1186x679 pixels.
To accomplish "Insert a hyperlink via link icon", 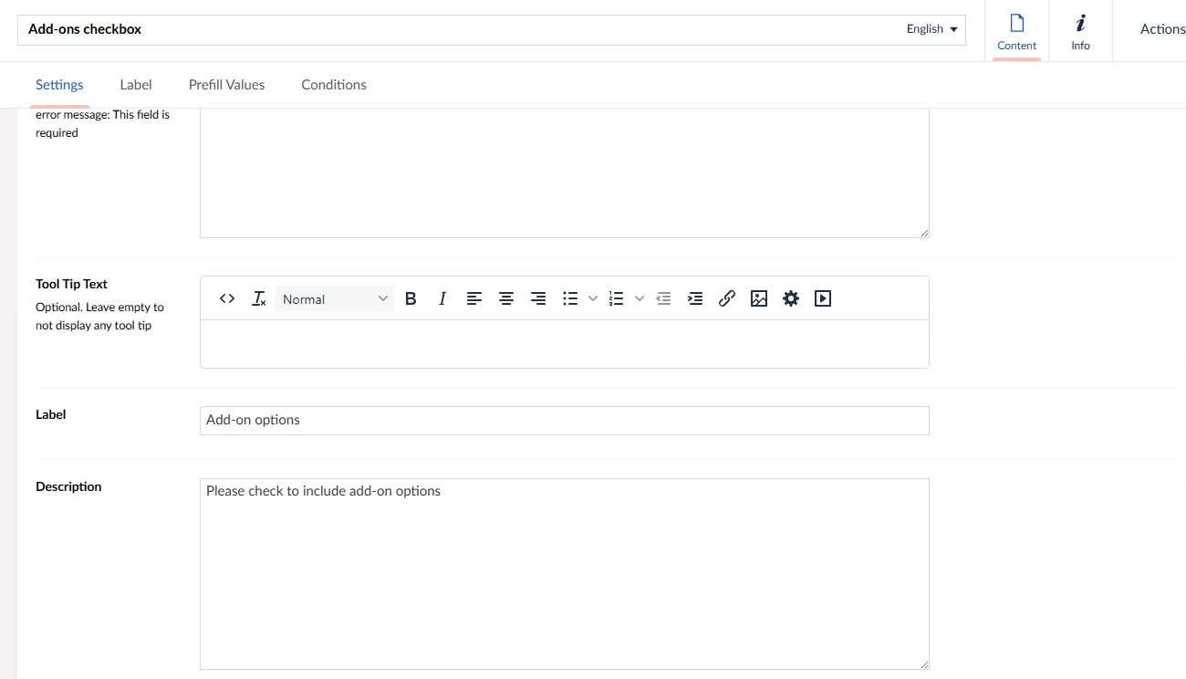I will tap(727, 298).
